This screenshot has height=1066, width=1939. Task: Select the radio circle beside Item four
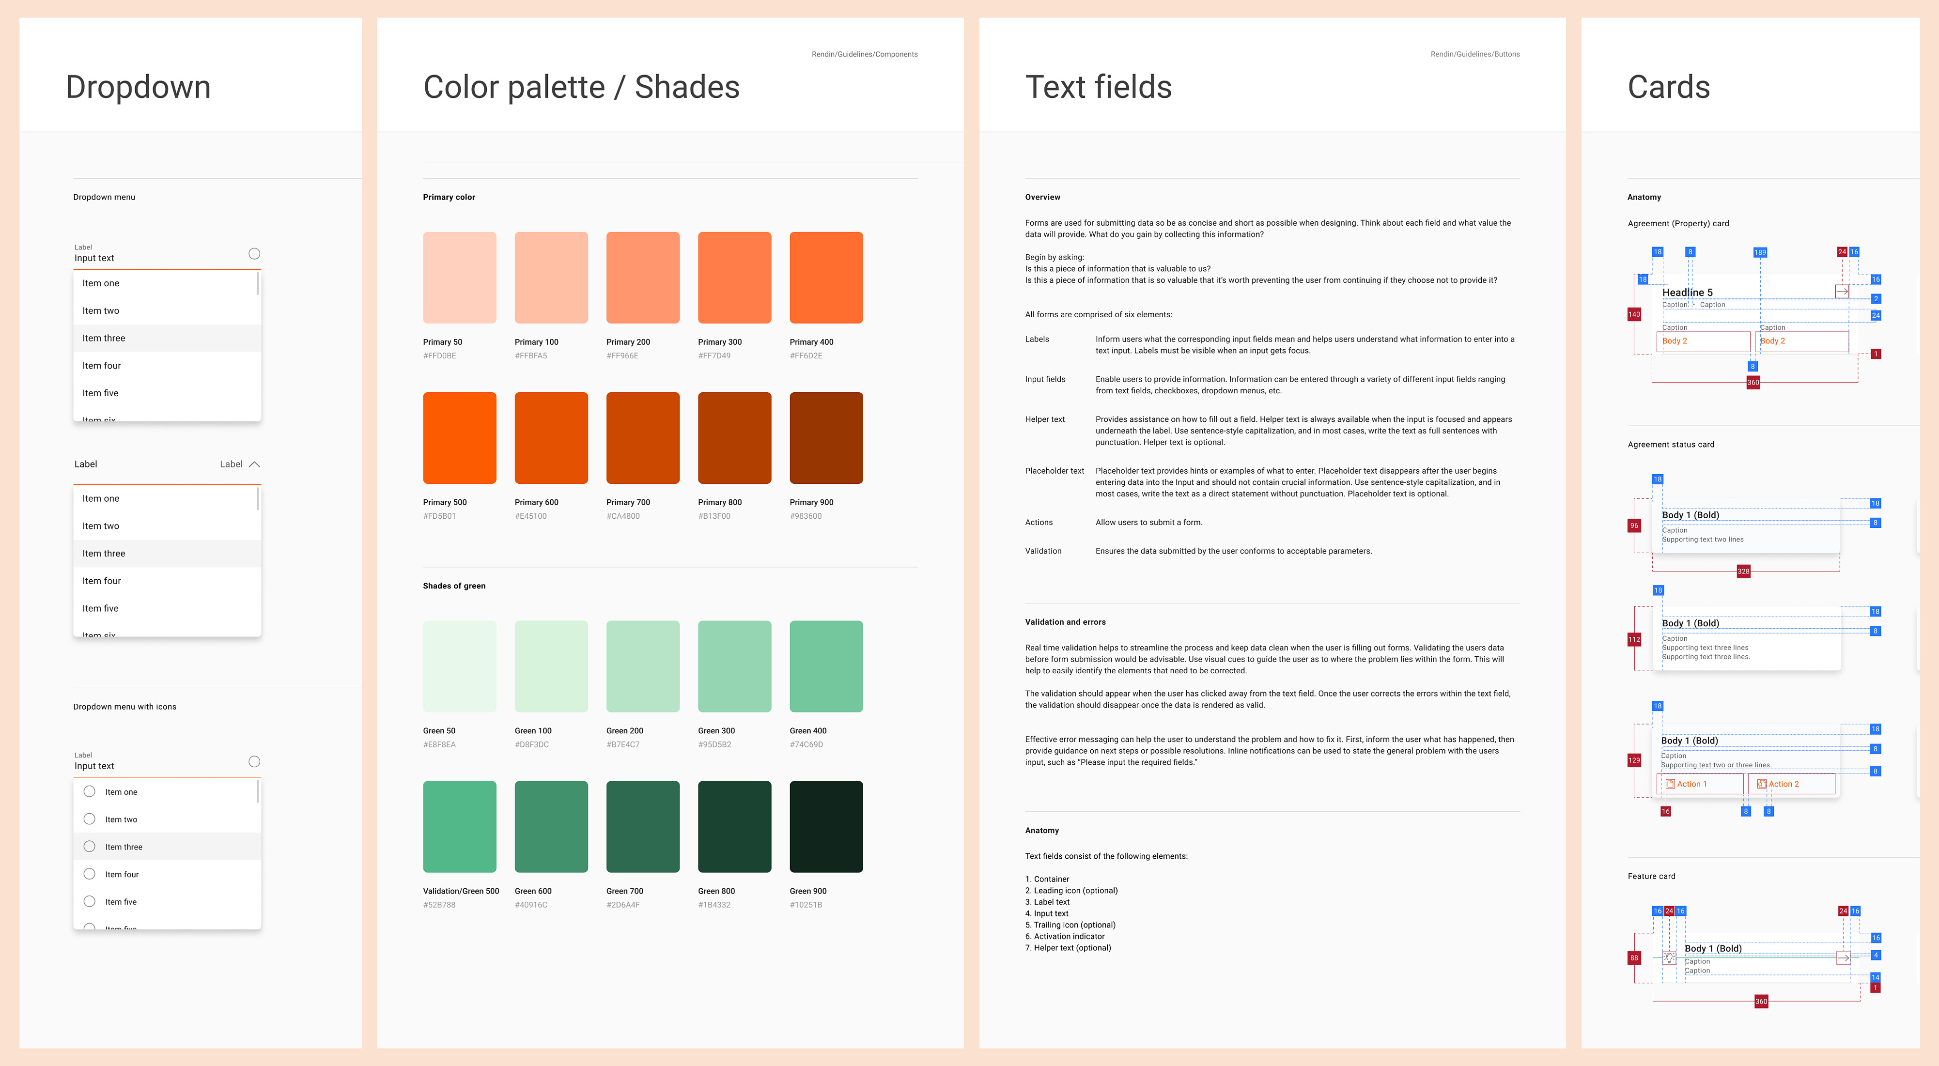[x=90, y=874]
